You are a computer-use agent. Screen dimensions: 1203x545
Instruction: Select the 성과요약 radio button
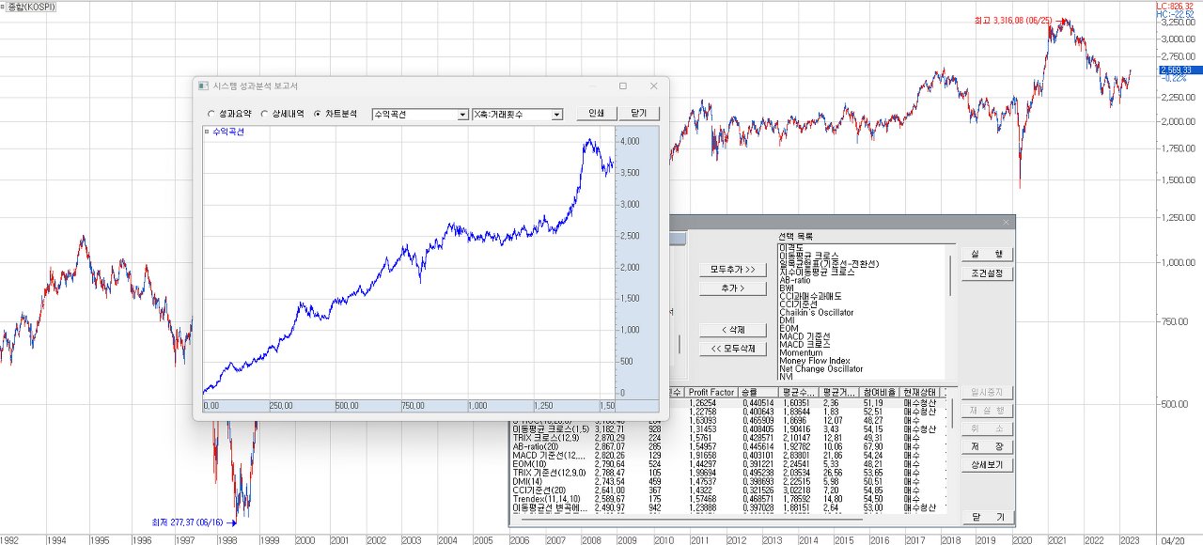tap(211, 114)
